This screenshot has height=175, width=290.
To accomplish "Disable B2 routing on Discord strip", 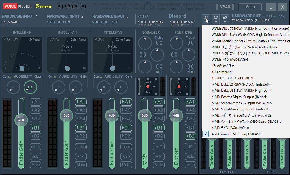I will point(190,136).
